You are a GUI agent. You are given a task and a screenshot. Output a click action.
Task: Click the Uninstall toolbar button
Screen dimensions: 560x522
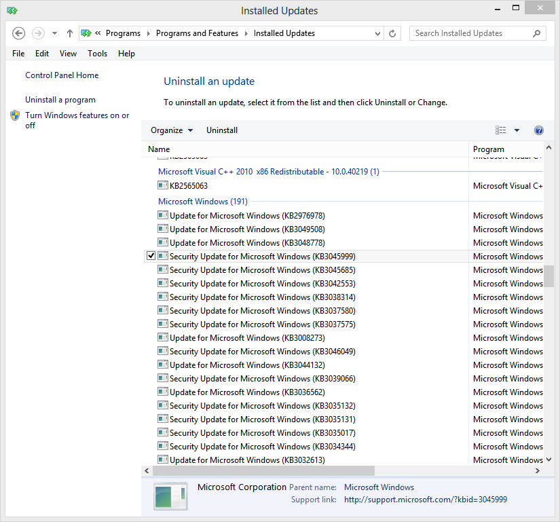tap(222, 130)
